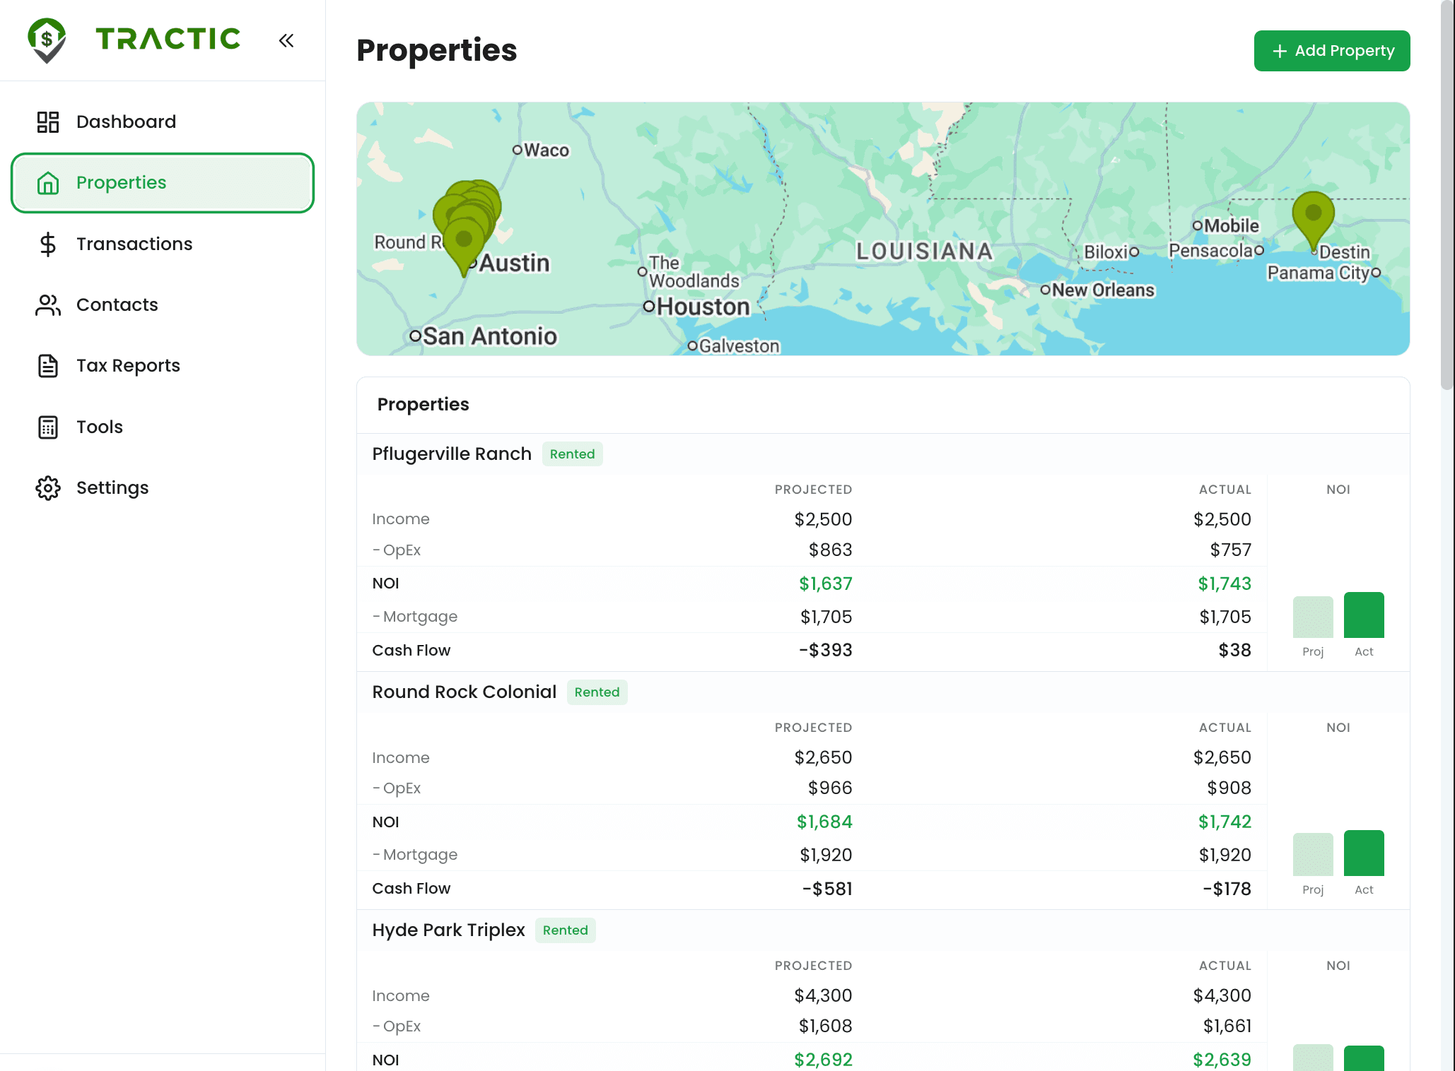Viewport: 1455px width, 1071px height.
Task: Select the Transactions dollar-sign icon
Action: coord(47,244)
